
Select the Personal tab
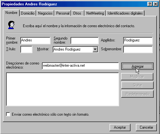coord(63,13)
